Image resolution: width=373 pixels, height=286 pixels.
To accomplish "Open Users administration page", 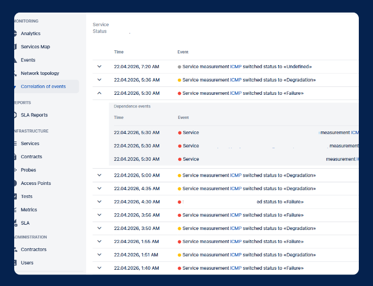I will coord(27,263).
